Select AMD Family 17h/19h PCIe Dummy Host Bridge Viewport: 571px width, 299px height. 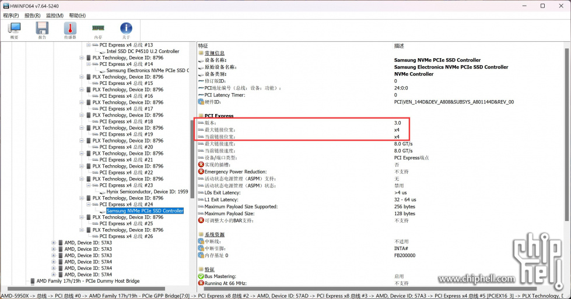[x=87, y=281]
